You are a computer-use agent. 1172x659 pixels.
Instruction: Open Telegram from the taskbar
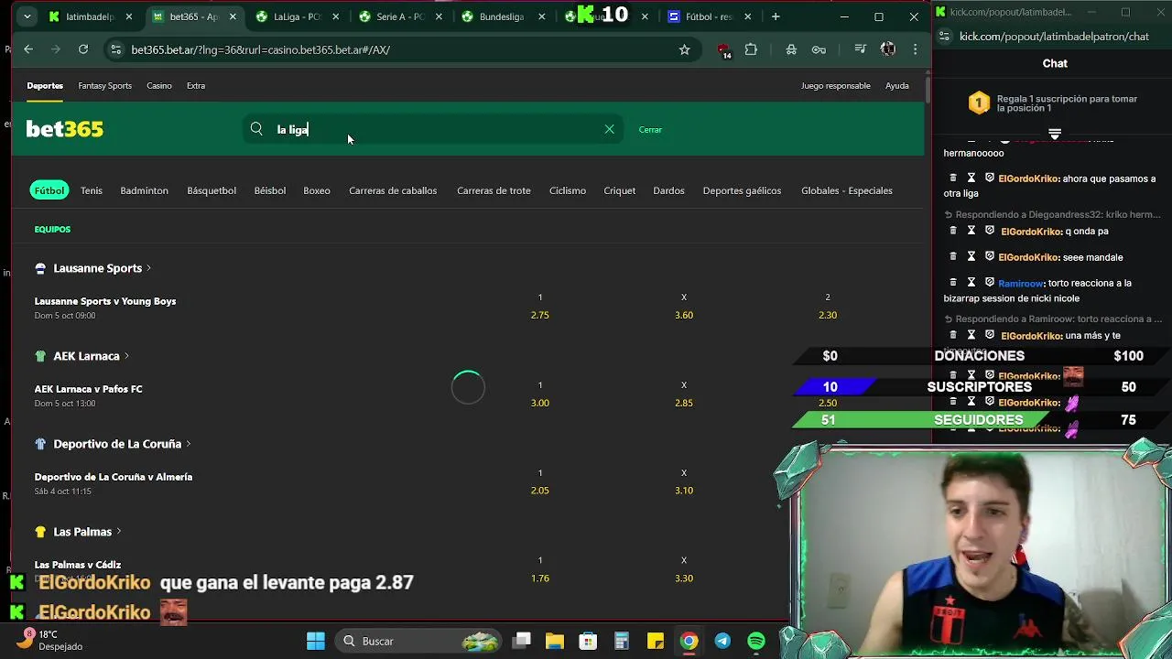pyautogui.click(x=722, y=641)
